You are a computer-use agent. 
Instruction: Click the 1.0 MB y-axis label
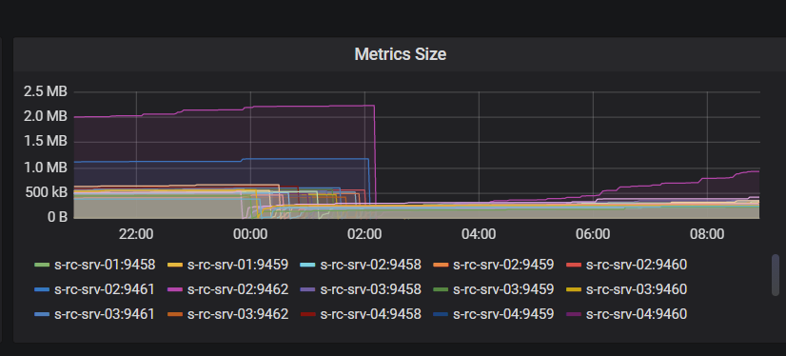pos(45,168)
